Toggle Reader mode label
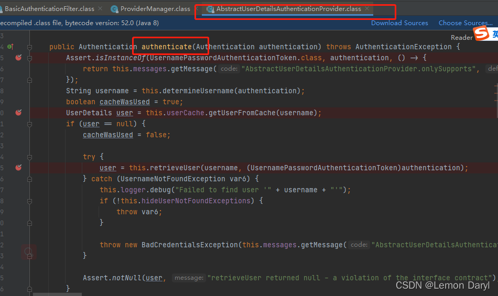The image size is (498, 296). point(462,37)
